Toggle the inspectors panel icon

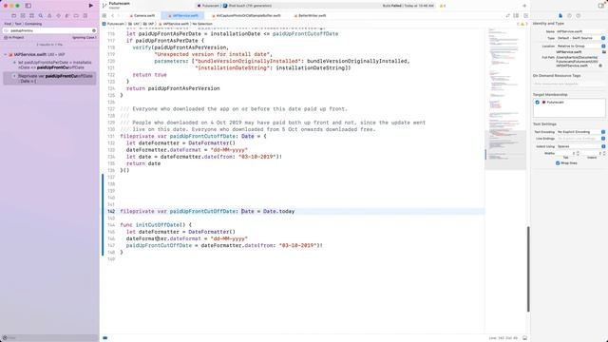coord(601,6)
